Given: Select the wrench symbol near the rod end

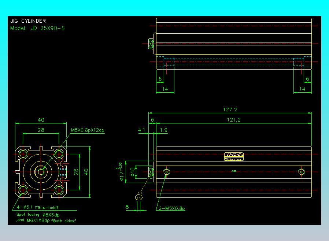Looking at the screenshot, I should tap(138, 197).
